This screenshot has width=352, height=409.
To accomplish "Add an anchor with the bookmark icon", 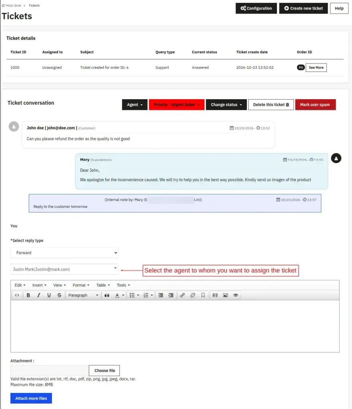I will coord(203,295).
